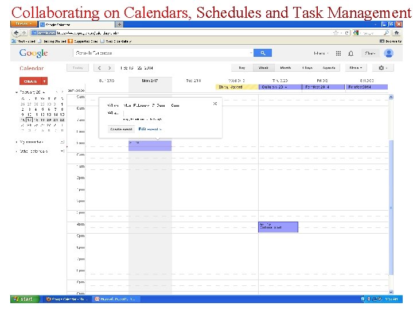413x310 pixels.
Task: Switch to Month view
Action: pyautogui.click(x=286, y=68)
